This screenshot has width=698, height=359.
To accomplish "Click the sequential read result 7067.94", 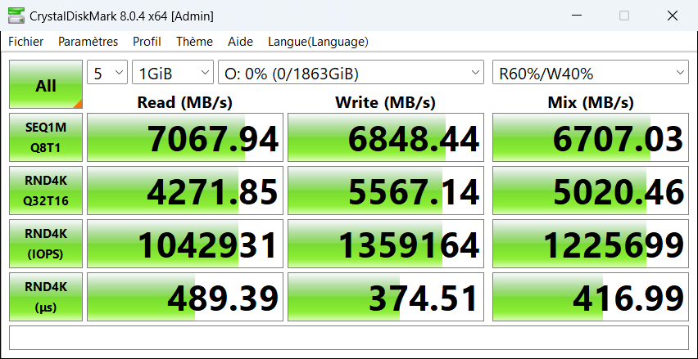I will (184, 137).
